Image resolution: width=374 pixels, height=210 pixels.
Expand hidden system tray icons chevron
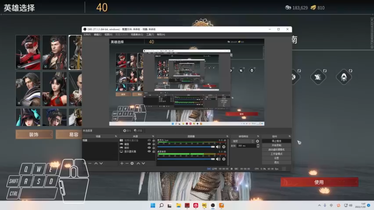[x=319, y=205]
